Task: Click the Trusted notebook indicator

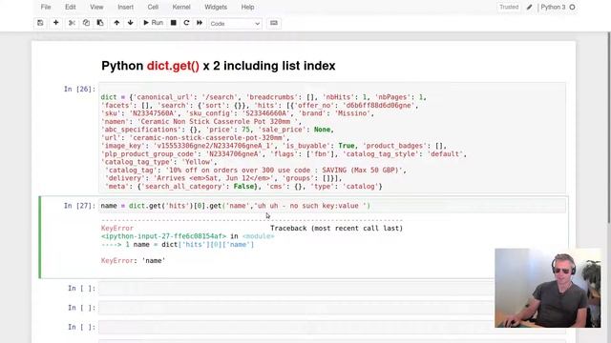Action: (x=509, y=7)
